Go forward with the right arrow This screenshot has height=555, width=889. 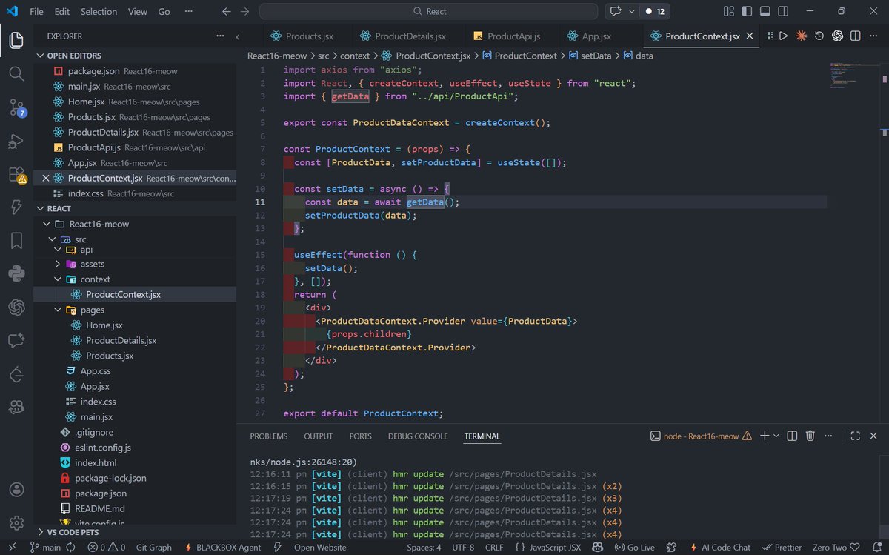pyautogui.click(x=245, y=11)
